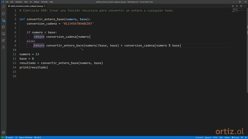
Task: Click 'print(resultado)' on line 14
Action: point(34,68)
